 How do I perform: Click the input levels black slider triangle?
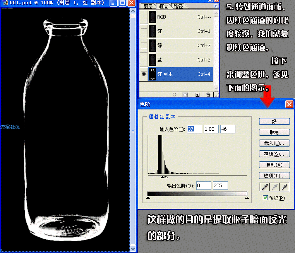162,177
